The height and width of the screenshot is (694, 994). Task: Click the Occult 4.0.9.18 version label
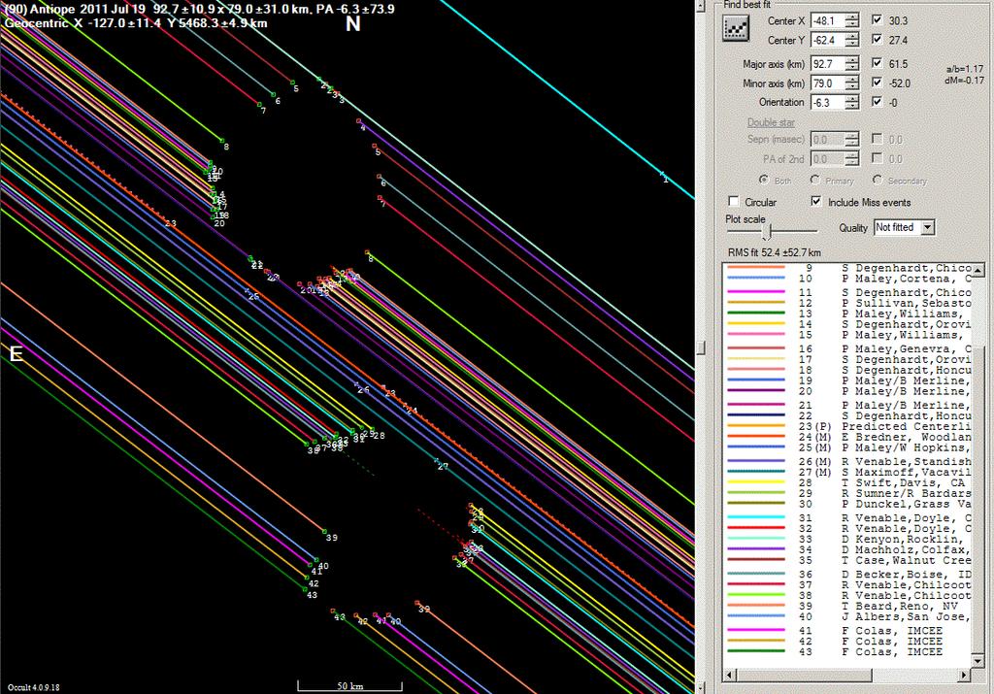(x=34, y=687)
